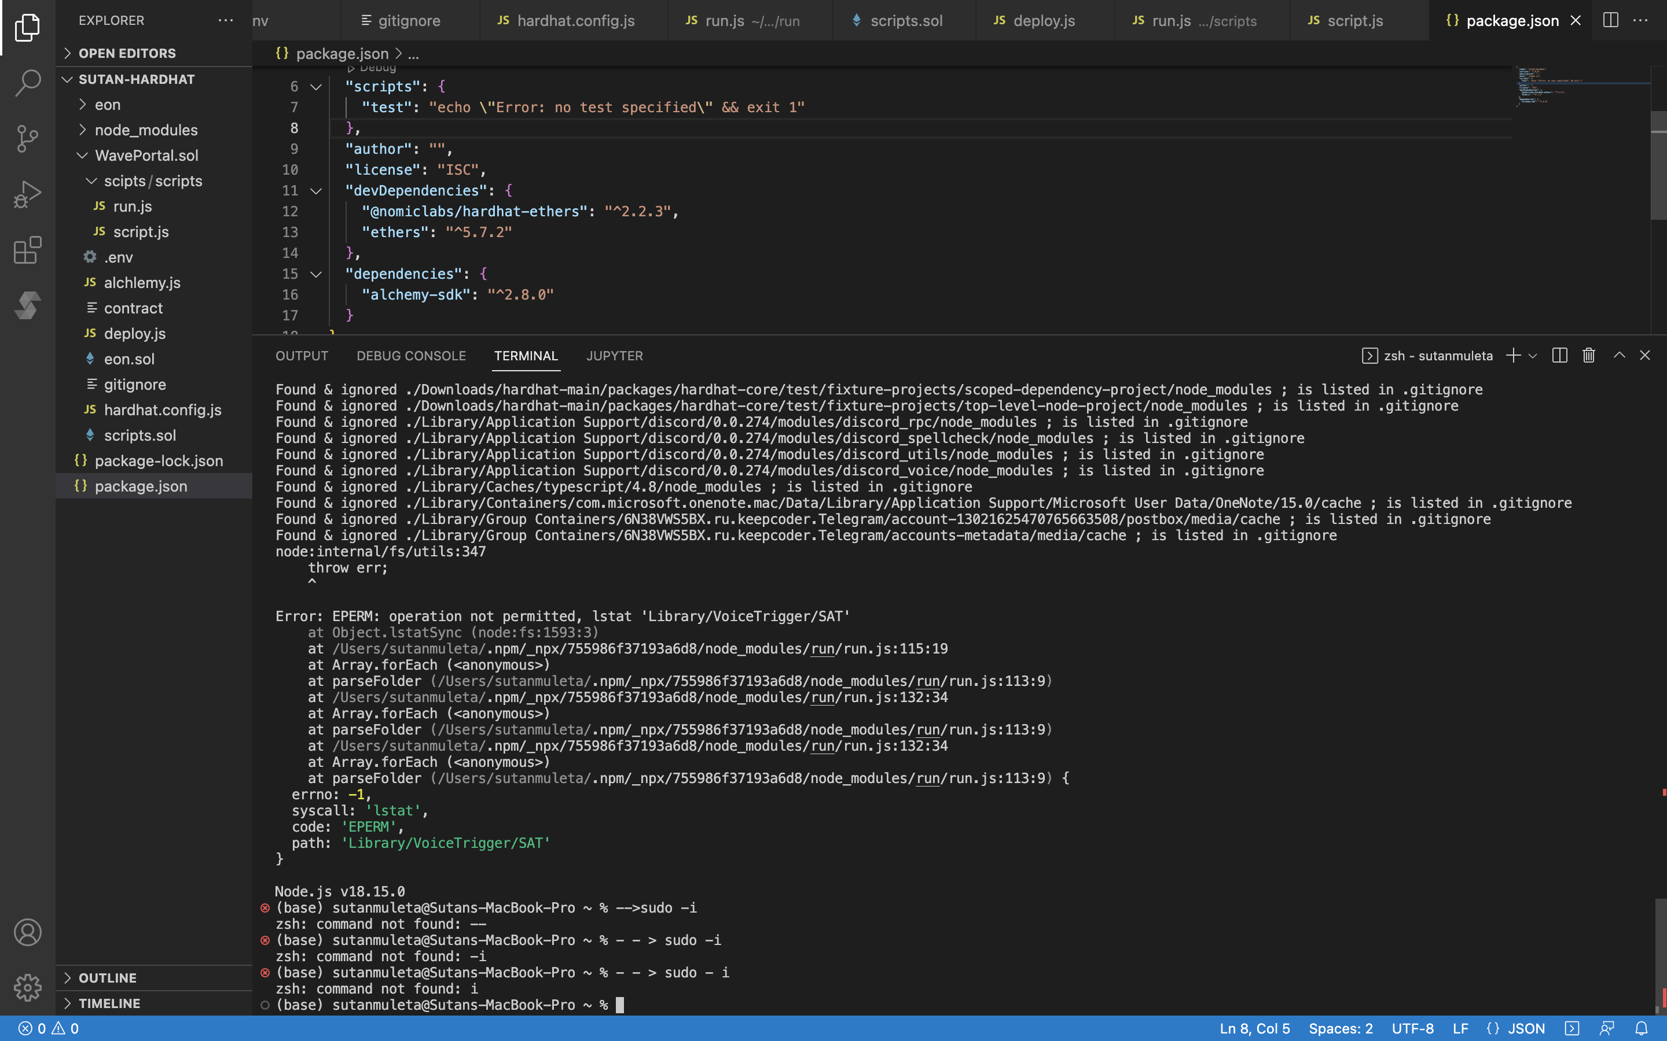The image size is (1667, 1041).
Task: Open the notifications bell in status bar
Action: tap(1642, 1028)
